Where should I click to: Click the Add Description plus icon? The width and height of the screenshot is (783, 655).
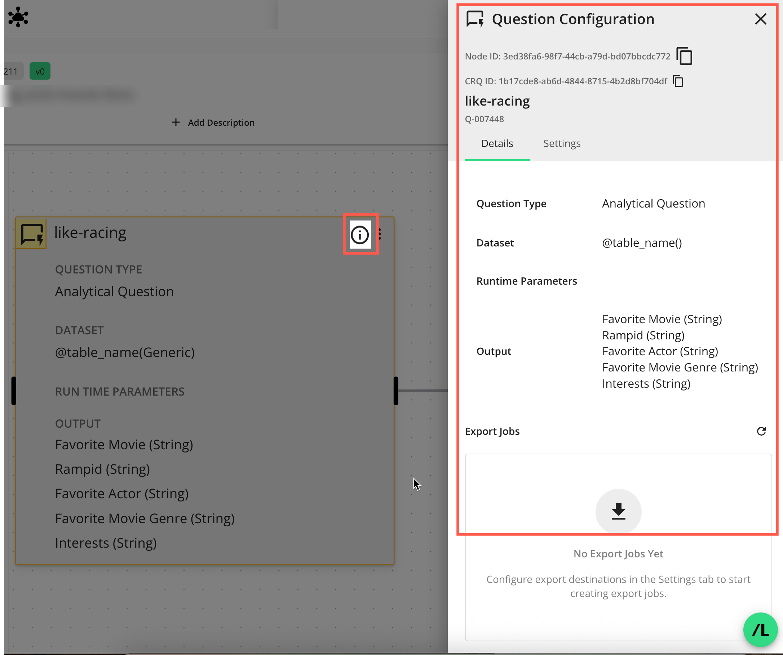tap(176, 122)
